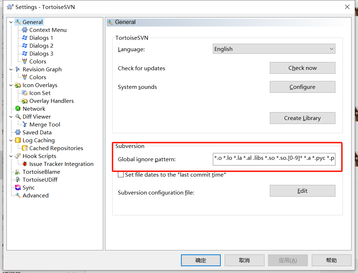Click the "Global ignore pattern:" label
Image resolution: width=358 pixels, height=273 pixels.
[147, 159]
